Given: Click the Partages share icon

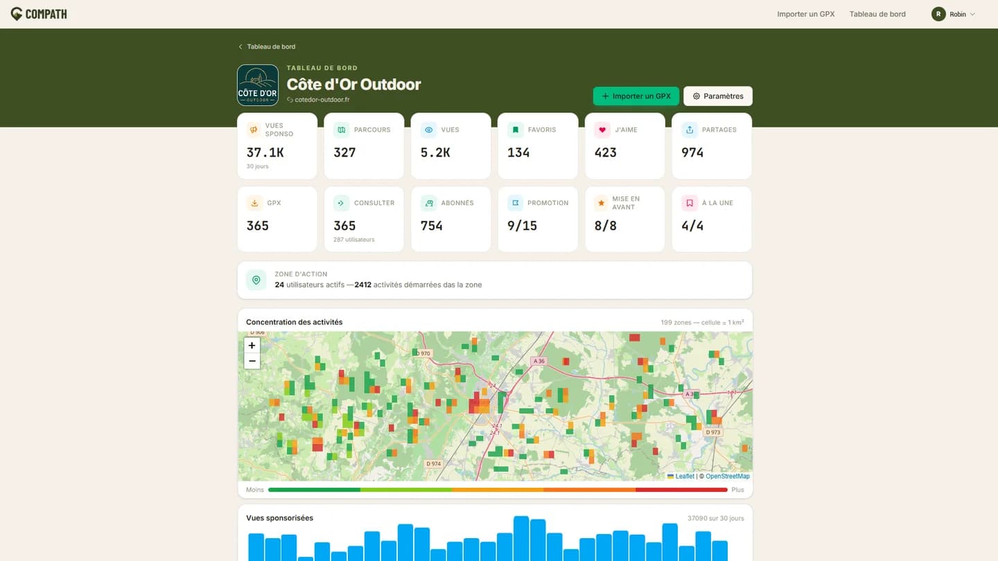Looking at the screenshot, I should pyautogui.click(x=689, y=130).
